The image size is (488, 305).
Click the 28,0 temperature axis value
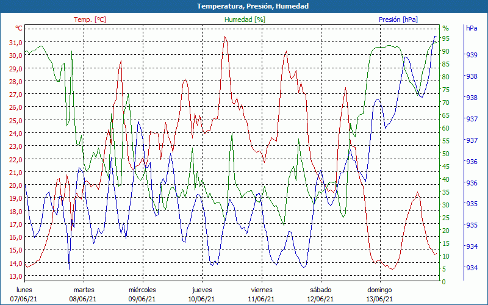pos(15,82)
